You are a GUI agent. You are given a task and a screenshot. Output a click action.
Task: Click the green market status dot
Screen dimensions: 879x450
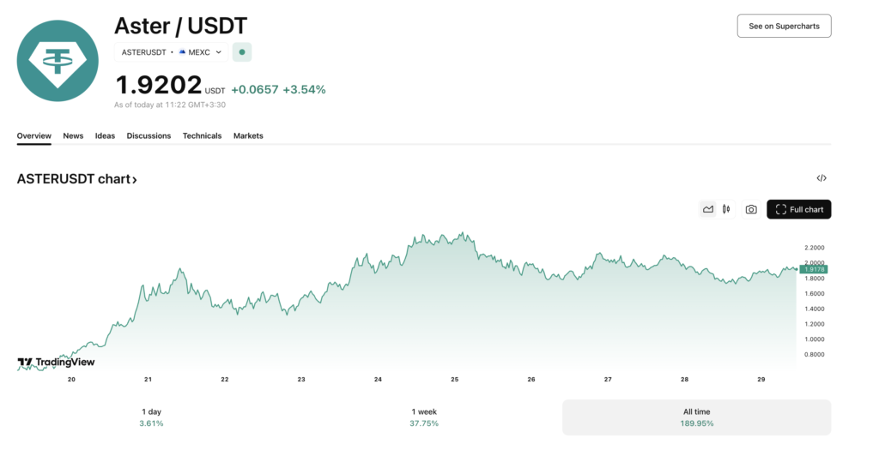coord(242,52)
